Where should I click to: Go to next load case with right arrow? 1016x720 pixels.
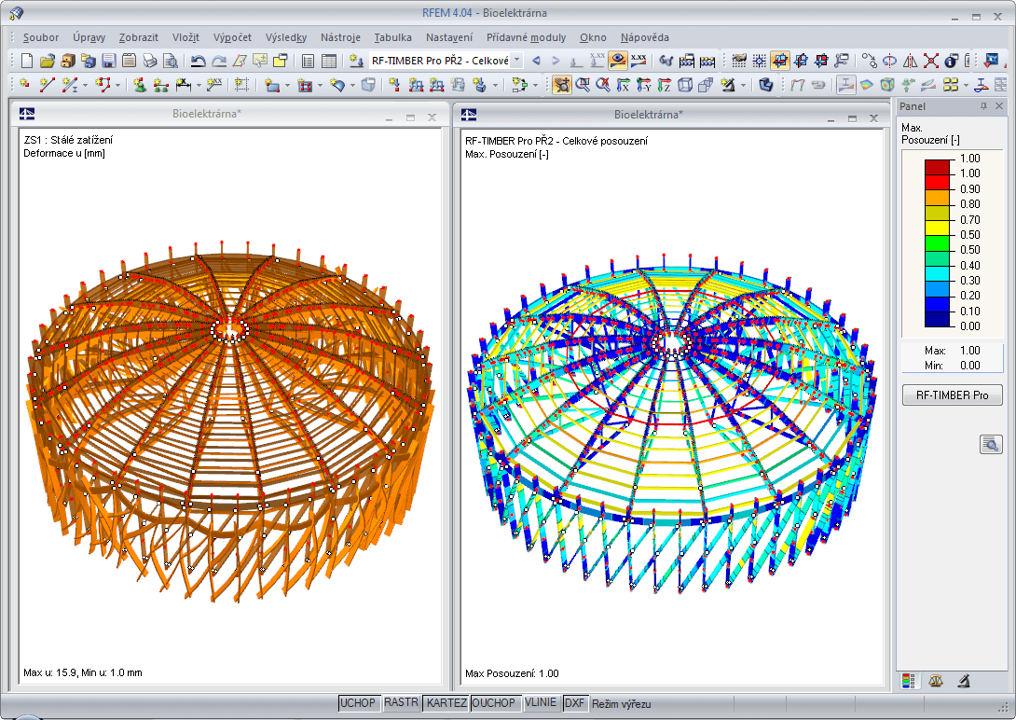coord(556,61)
